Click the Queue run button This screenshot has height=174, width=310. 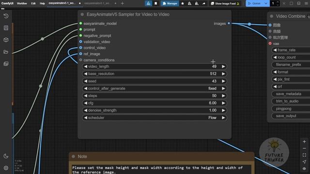pos(255,3)
